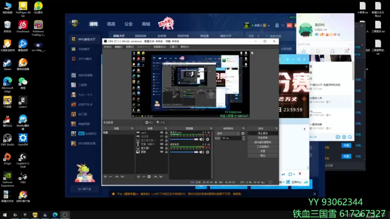Toggle lock on the image source
390x219 pixels.
tap(166, 152)
